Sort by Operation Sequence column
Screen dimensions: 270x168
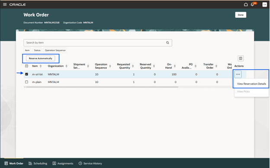110,66
